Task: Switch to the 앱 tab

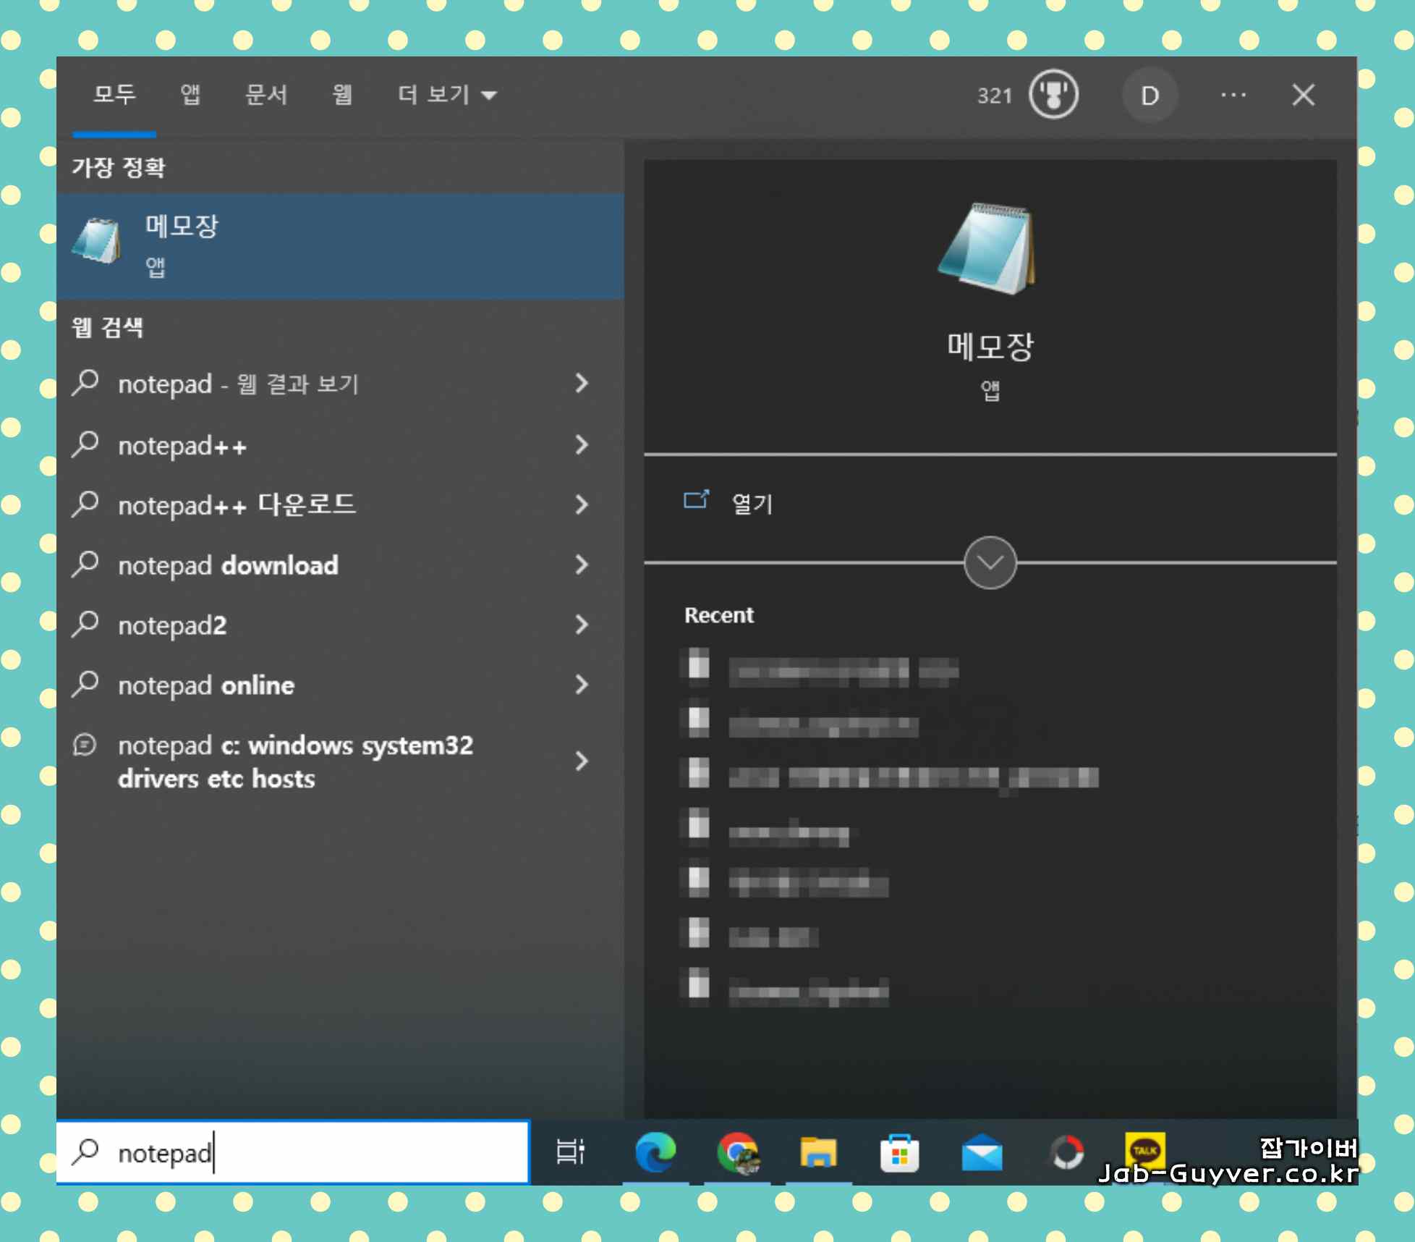Action: [190, 95]
